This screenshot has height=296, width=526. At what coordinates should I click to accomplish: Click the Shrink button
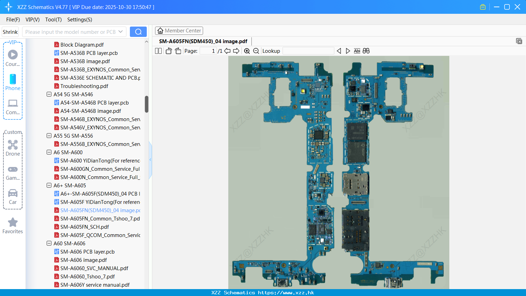10,32
